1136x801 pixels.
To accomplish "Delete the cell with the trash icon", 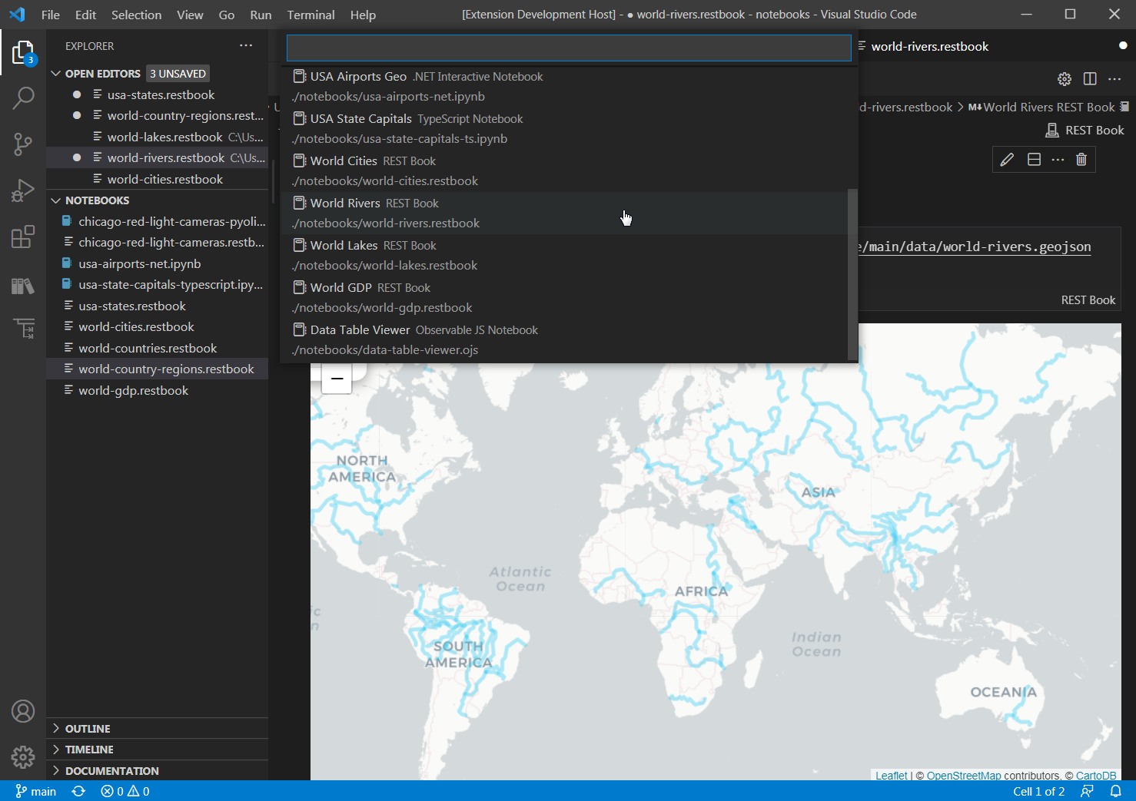I will click(x=1081, y=160).
